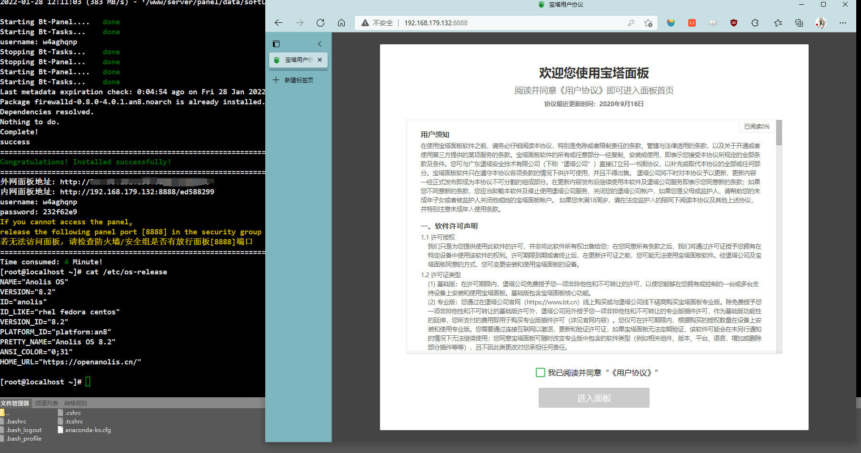The width and height of the screenshot is (861, 453).
Task: Open the Collections panel
Action: pyautogui.click(x=799, y=23)
